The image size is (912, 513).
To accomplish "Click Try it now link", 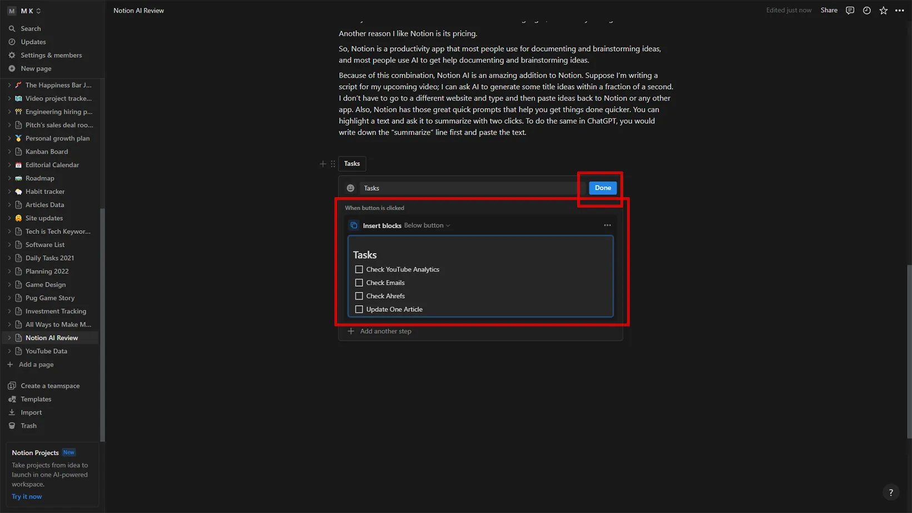I will (27, 497).
